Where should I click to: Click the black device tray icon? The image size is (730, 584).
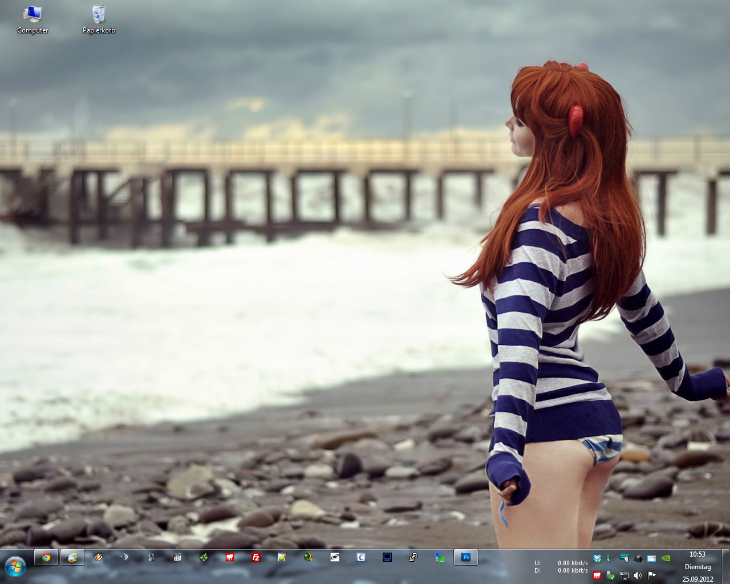(x=638, y=558)
